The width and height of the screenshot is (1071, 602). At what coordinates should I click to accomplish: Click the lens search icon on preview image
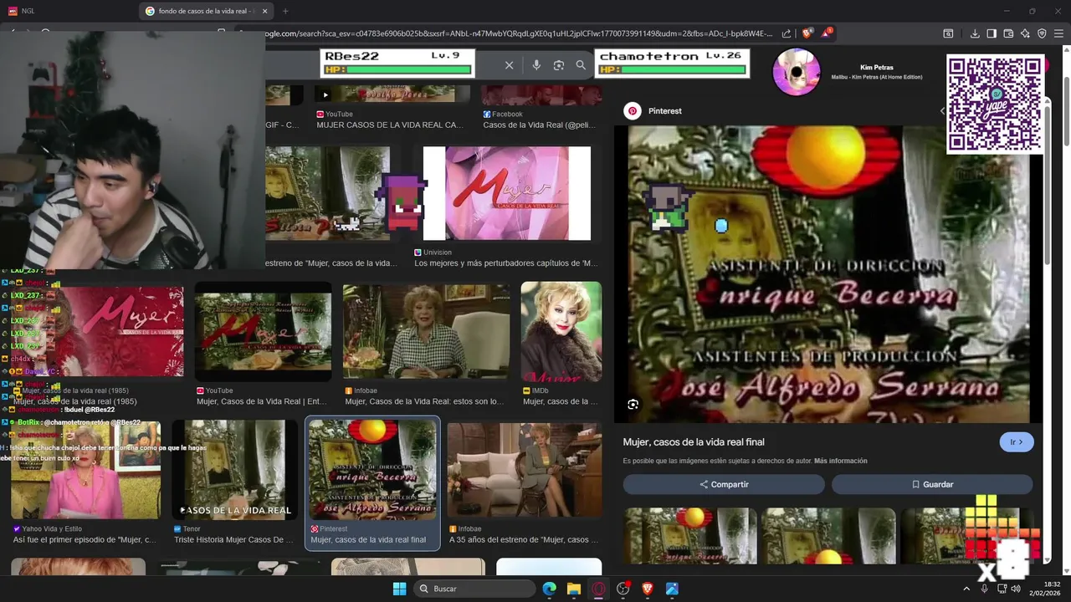coord(633,405)
